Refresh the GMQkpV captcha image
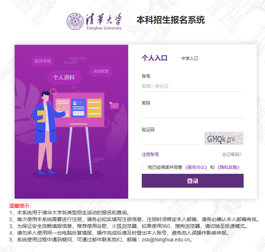Image resolution: width=265 pixels, height=252 pixels. coord(224,138)
